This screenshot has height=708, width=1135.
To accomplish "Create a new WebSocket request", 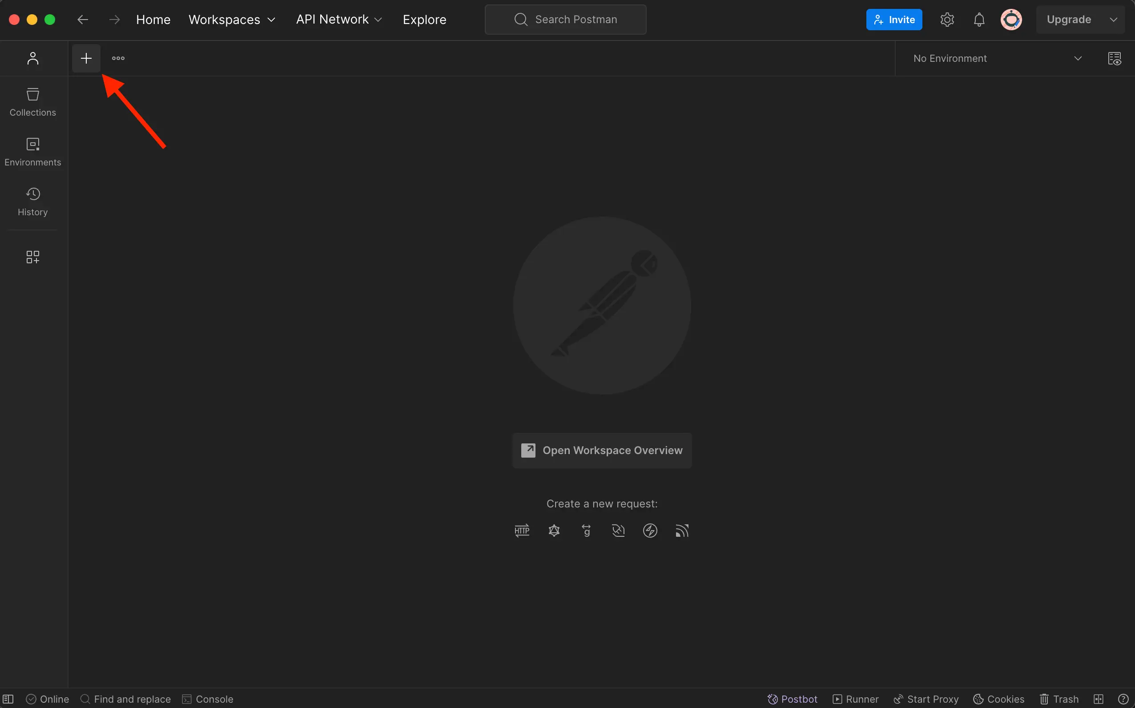I will (x=618, y=531).
